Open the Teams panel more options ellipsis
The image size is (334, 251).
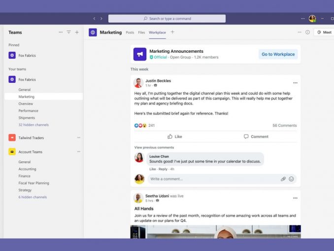click(61, 32)
